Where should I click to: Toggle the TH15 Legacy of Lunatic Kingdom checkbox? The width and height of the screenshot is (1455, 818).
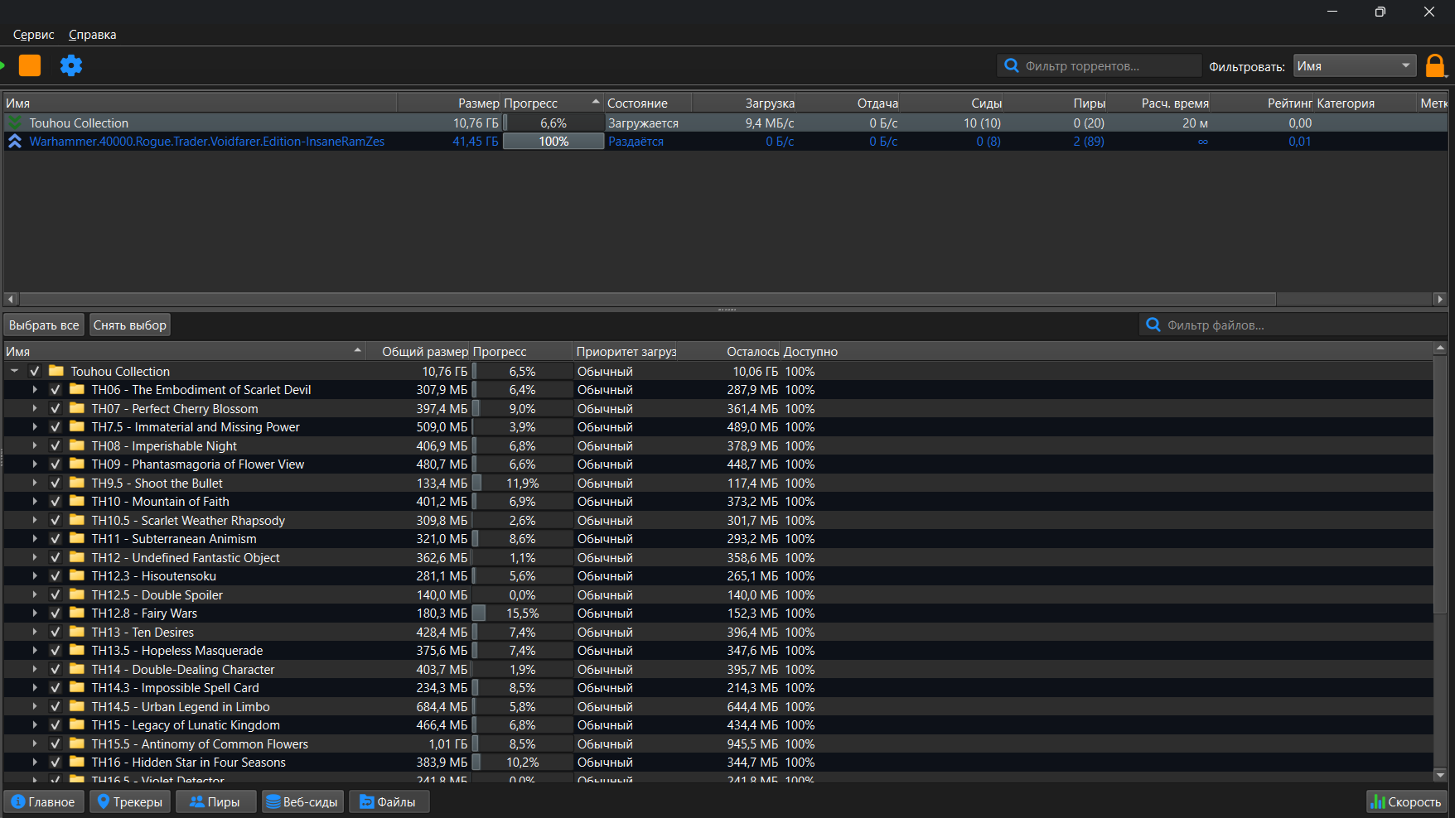[56, 725]
